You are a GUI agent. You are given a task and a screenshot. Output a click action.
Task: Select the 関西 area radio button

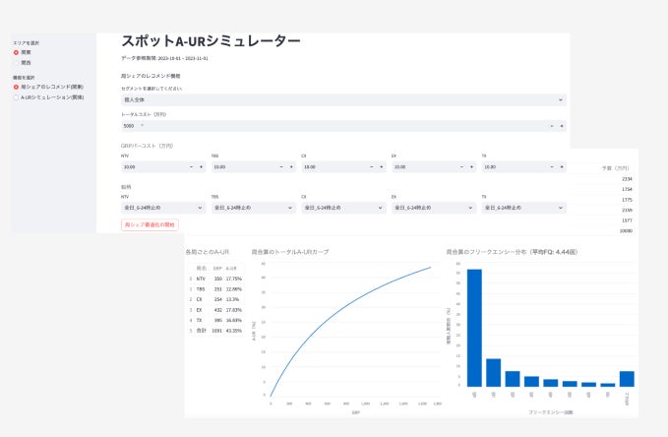pos(16,63)
